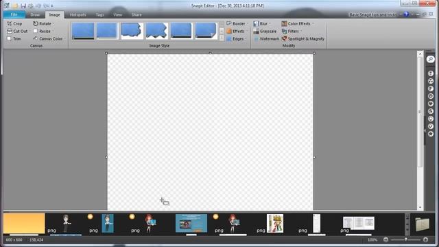Expand the Image Style gallery
The image size is (439, 247).
(x=222, y=38)
